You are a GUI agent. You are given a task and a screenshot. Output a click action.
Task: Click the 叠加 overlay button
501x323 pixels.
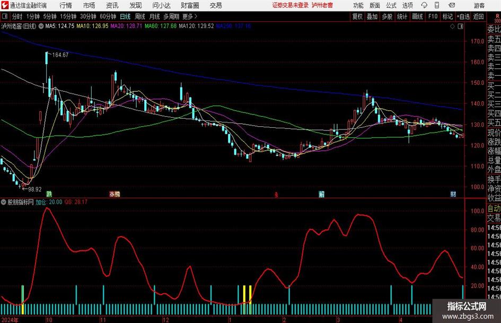click(372, 16)
